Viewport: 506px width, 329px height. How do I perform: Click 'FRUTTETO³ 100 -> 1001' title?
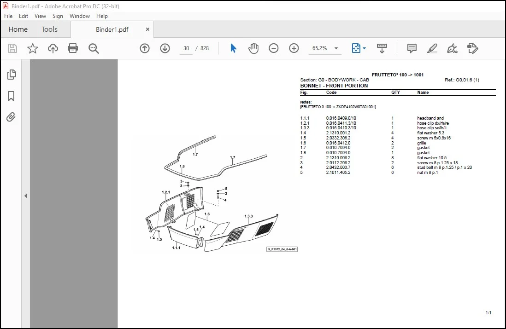tap(398, 75)
